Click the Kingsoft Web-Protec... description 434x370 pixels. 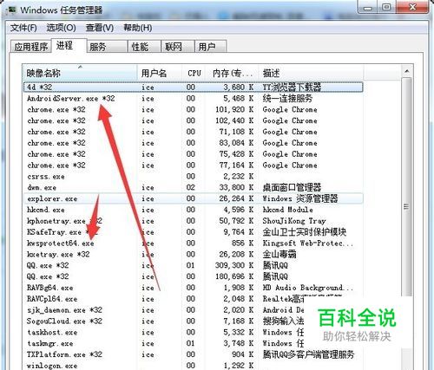[x=308, y=243]
